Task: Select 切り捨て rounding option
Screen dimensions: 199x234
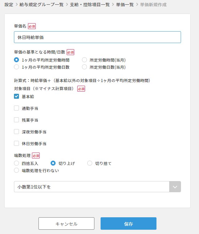Action: point(90,163)
